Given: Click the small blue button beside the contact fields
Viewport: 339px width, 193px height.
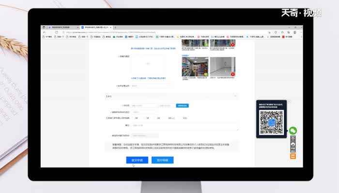Looking at the screenshot, I should coord(182,105).
